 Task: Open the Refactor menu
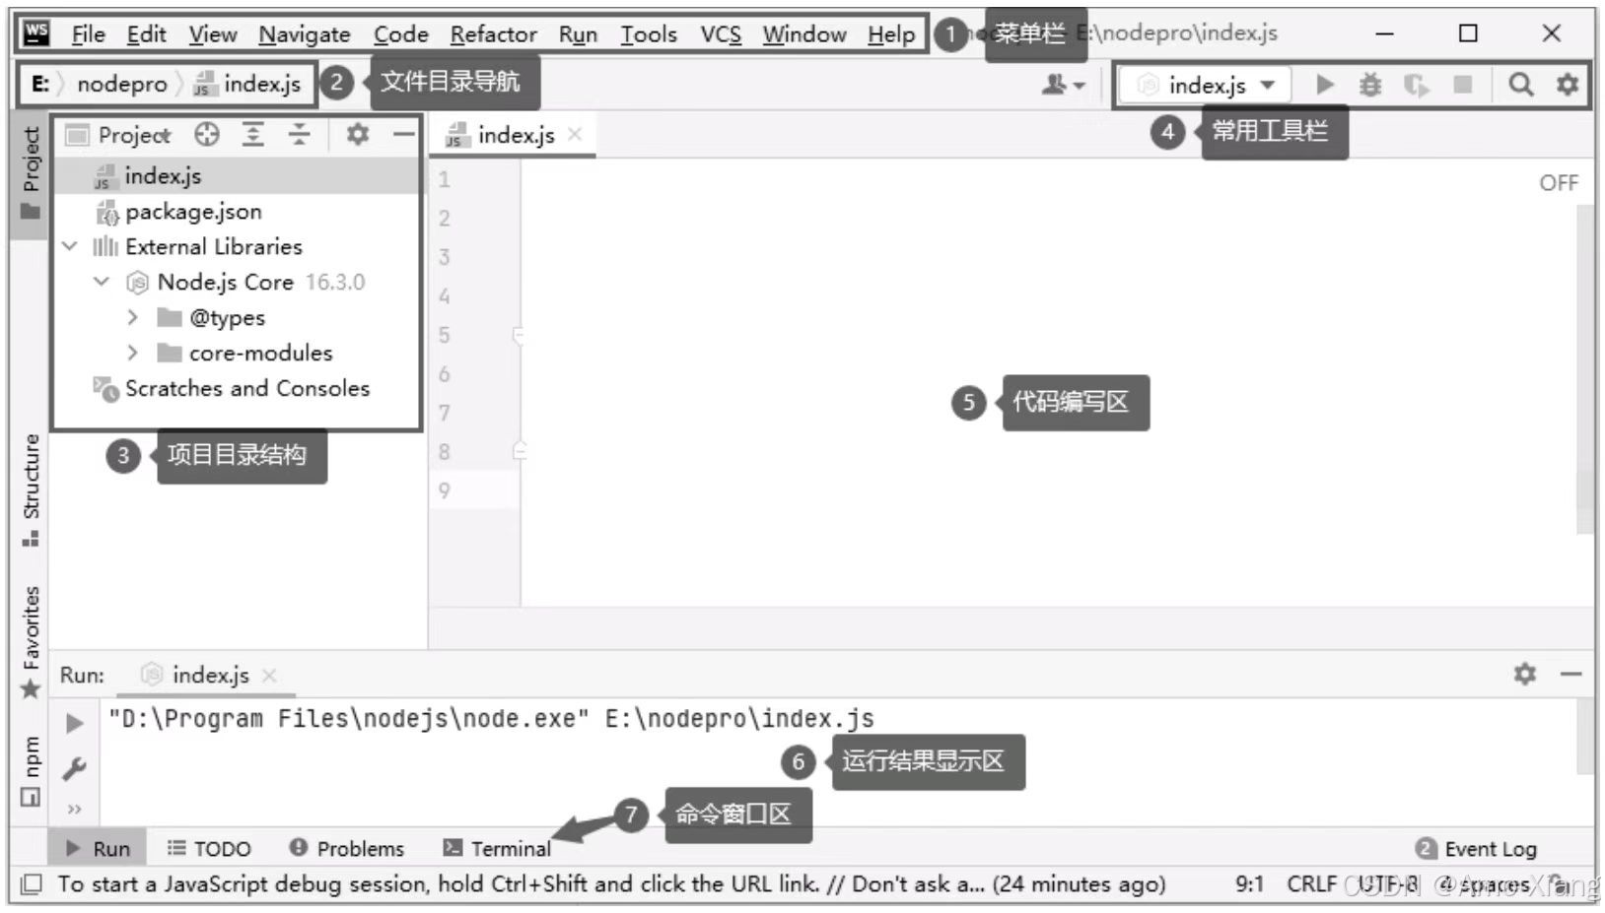point(493,34)
